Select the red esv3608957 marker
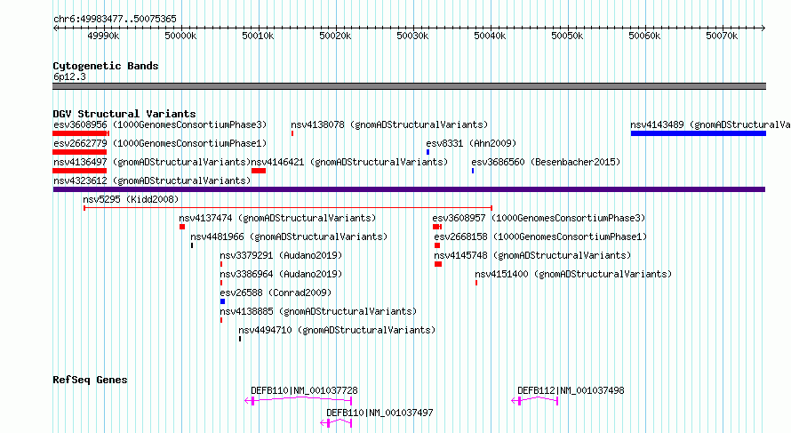Viewport: 791px width, 433px height. pyautogui.click(x=437, y=227)
